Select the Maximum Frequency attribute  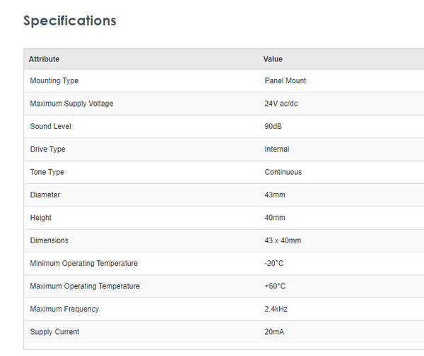(x=64, y=309)
